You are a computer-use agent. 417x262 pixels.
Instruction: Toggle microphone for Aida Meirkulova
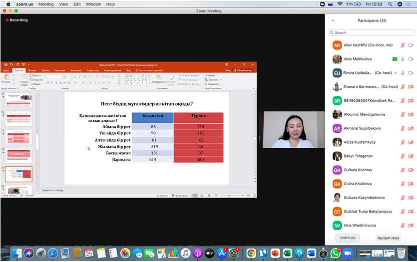pyautogui.click(x=403, y=59)
